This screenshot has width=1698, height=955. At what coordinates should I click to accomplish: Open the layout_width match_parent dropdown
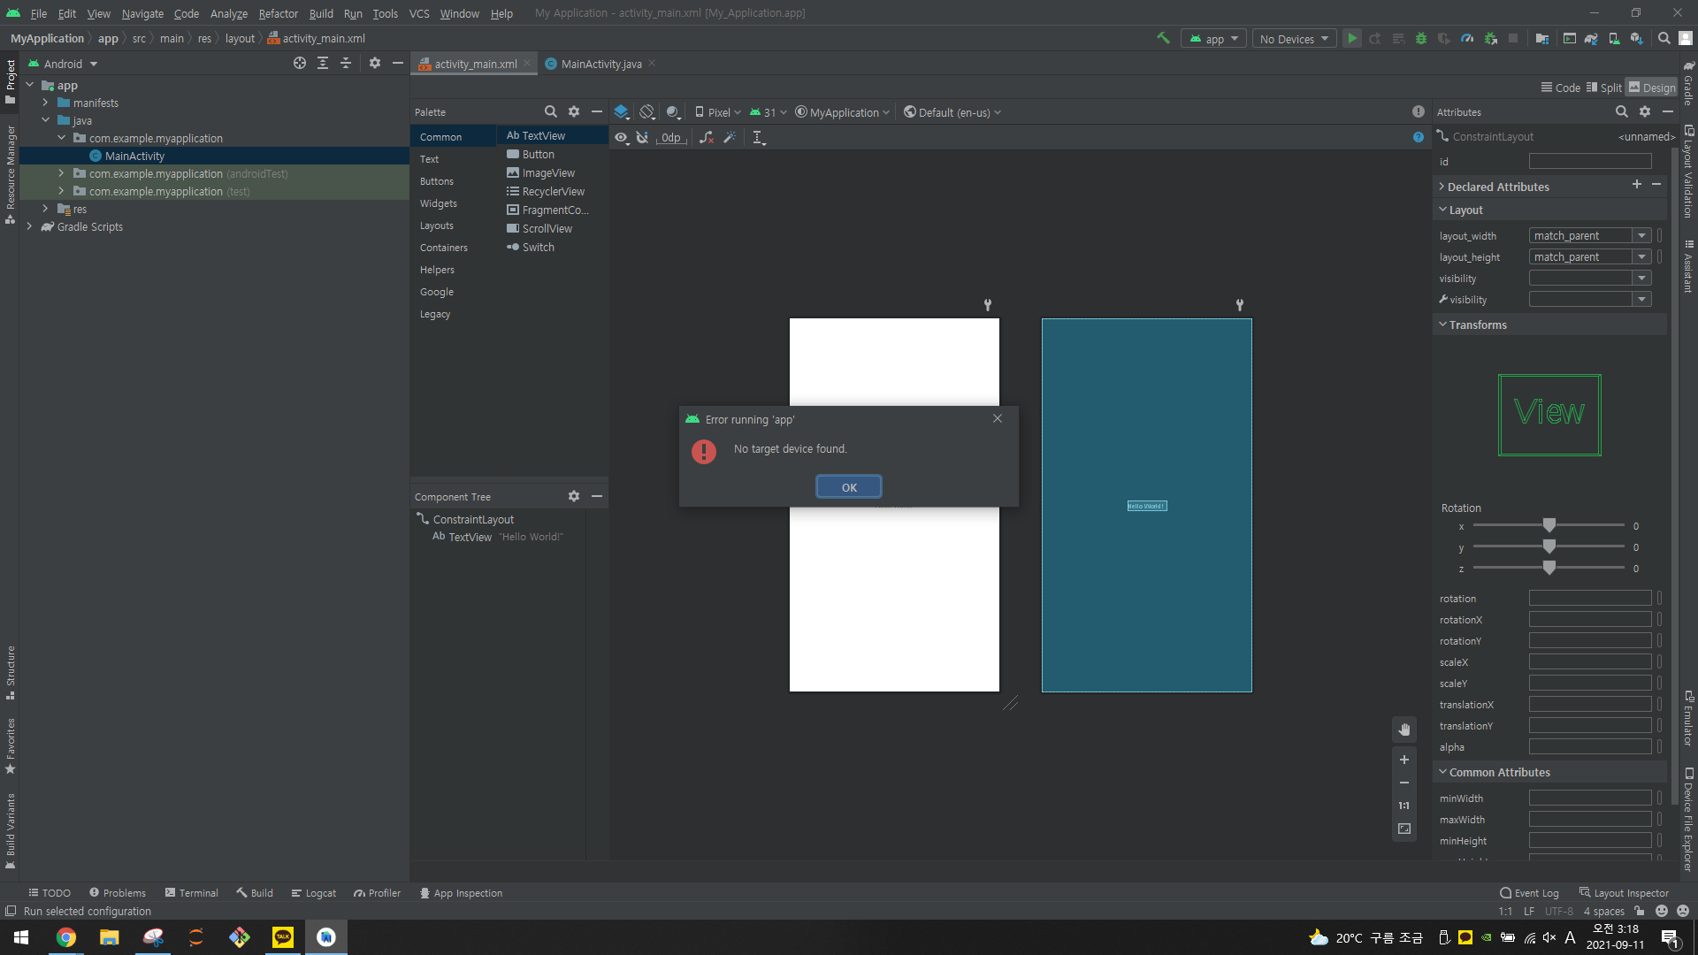(x=1641, y=235)
